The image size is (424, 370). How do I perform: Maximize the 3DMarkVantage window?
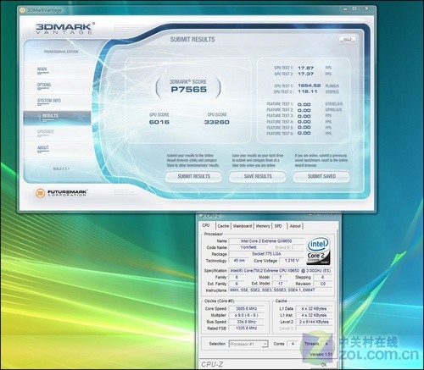point(354,9)
